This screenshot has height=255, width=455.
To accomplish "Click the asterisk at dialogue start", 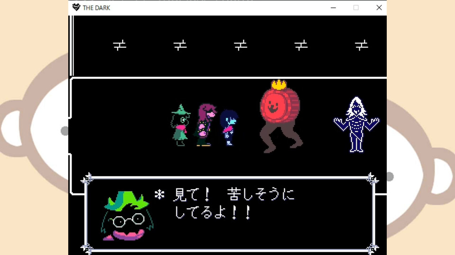I will (159, 194).
